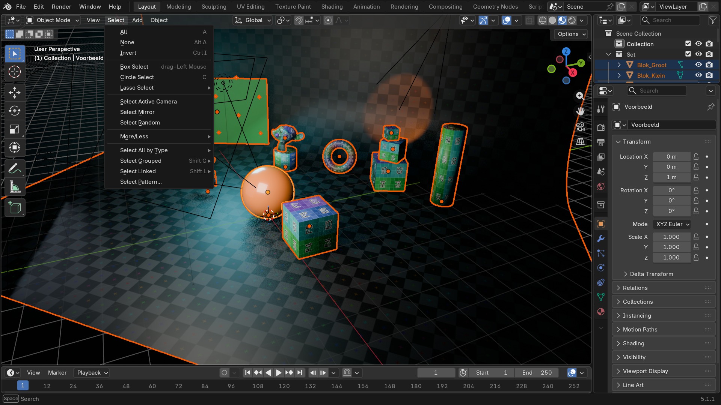Open Global transform orientation dropdown

[252, 20]
